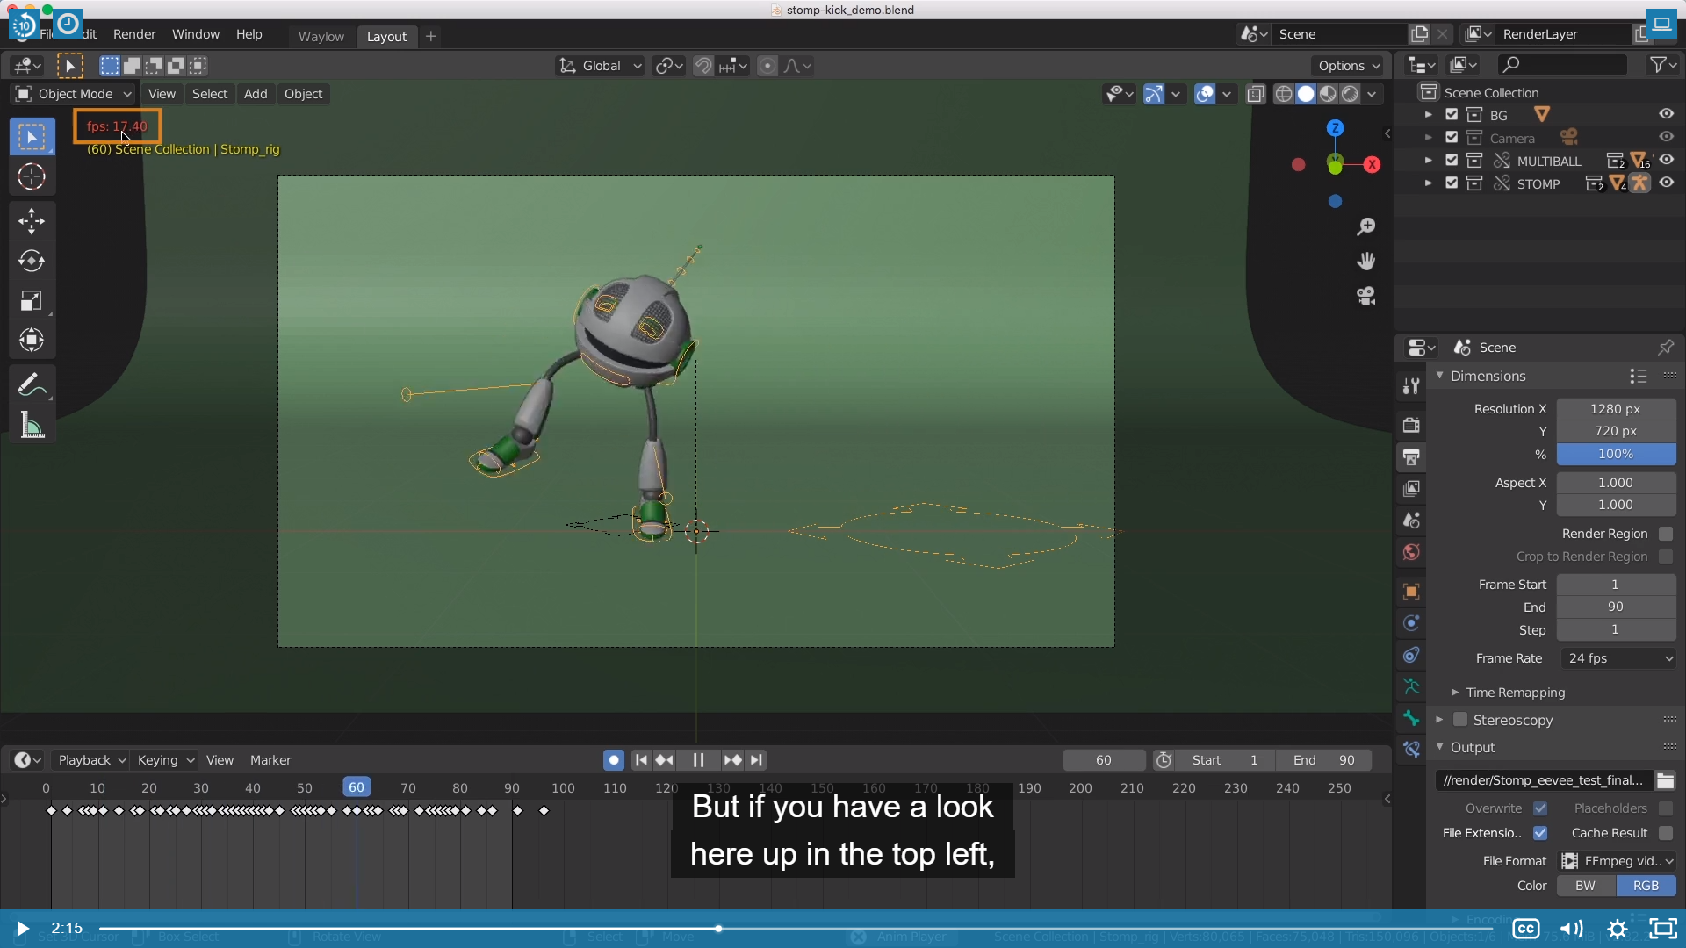Select the Move tool in the toolbar
Image resolution: width=1686 pixels, height=948 pixels.
[32, 220]
